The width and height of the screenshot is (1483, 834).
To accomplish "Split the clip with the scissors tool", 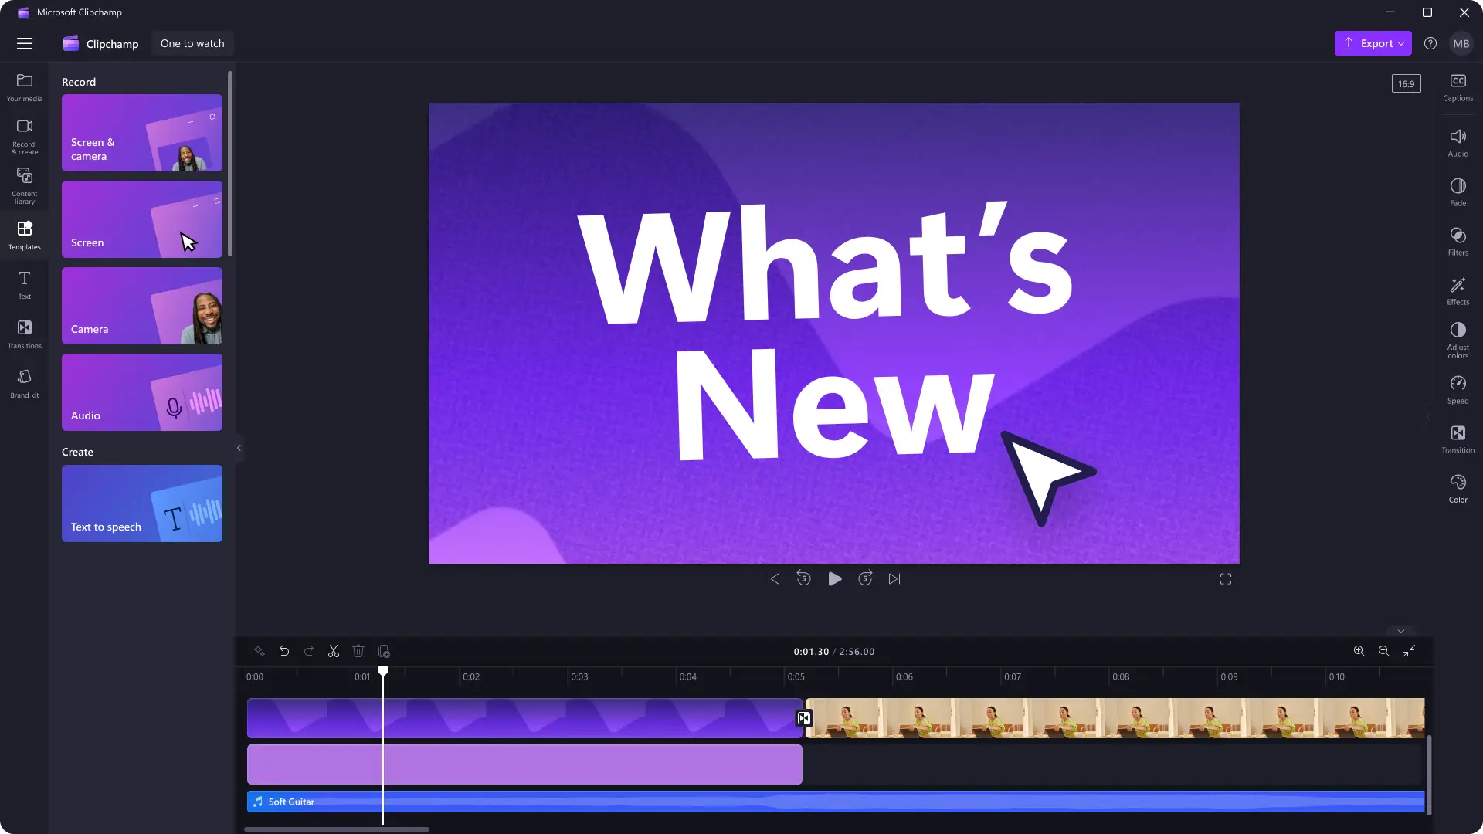I will 333,651.
